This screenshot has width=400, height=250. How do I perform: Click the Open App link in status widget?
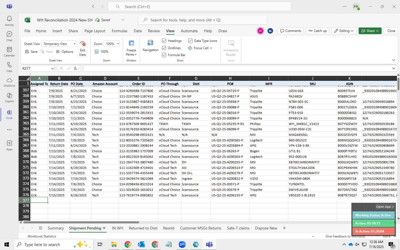(x=385, y=207)
